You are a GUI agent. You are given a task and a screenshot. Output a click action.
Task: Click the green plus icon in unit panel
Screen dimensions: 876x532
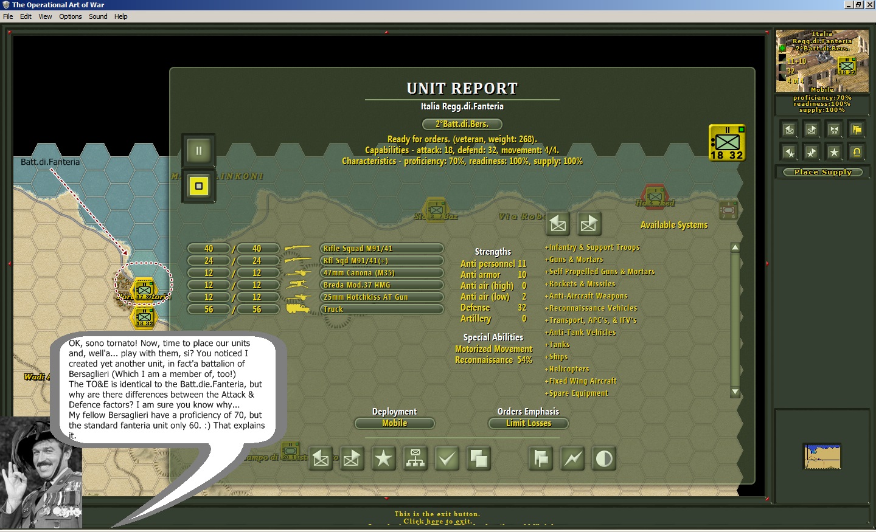click(782, 48)
